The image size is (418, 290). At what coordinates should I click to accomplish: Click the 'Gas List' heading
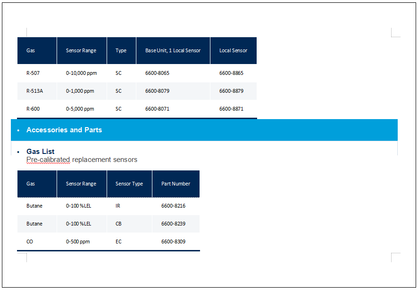tap(40, 152)
